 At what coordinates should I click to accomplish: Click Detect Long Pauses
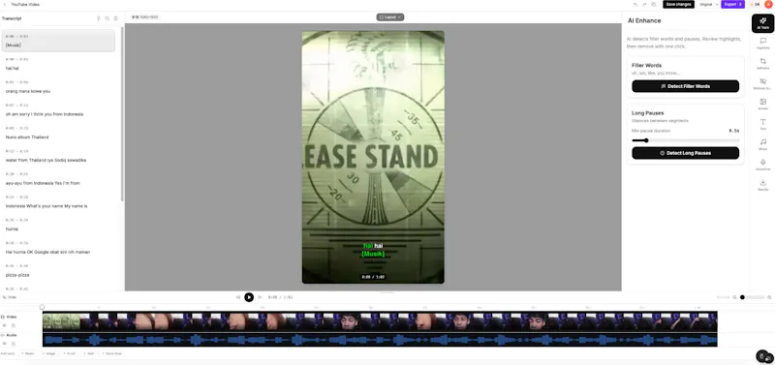pos(685,153)
